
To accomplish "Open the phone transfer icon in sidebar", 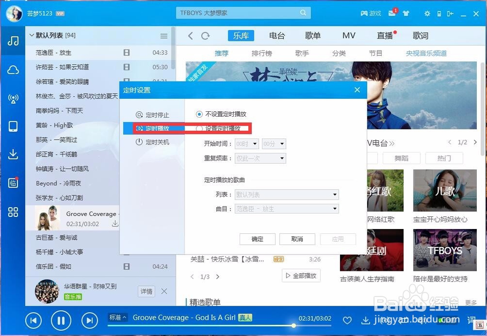I will pos(13,126).
